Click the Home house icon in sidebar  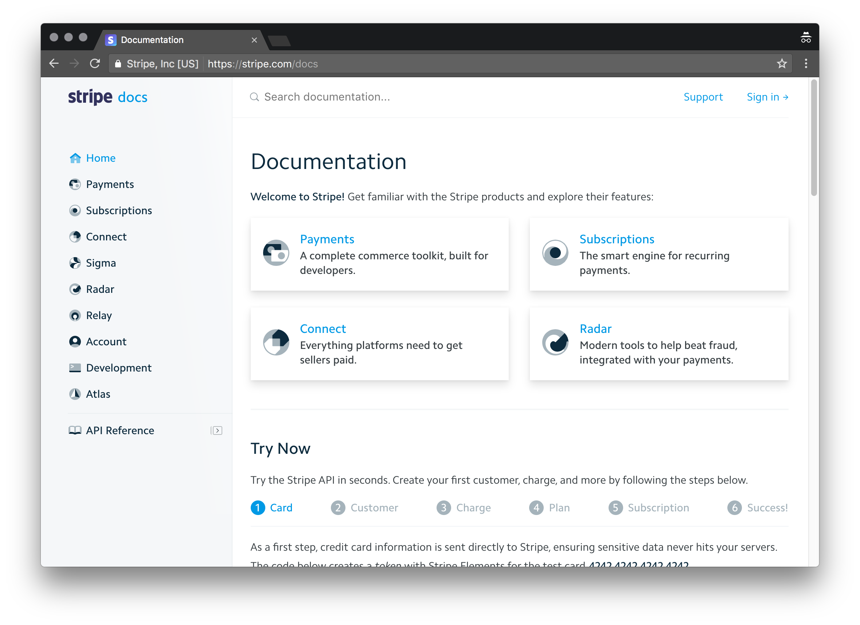(x=75, y=158)
